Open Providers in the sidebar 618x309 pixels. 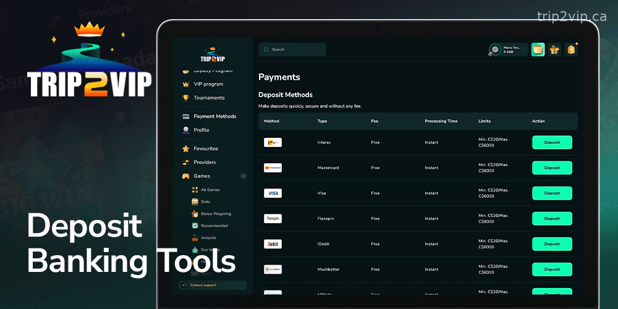pyautogui.click(x=205, y=163)
